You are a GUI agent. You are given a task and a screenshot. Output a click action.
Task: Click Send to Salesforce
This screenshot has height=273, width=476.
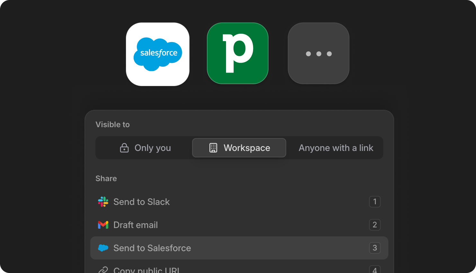(152, 248)
